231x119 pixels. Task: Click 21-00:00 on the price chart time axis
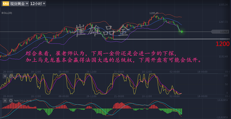[119, 72]
